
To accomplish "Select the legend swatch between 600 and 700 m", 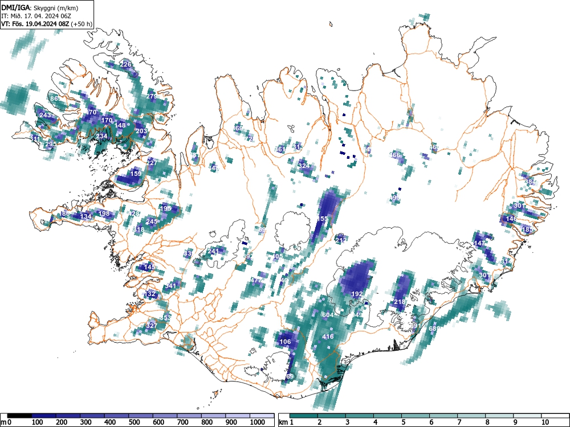I will click(x=165, y=416).
